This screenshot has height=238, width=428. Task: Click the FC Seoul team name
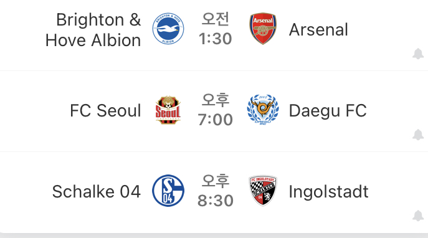(105, 110)
